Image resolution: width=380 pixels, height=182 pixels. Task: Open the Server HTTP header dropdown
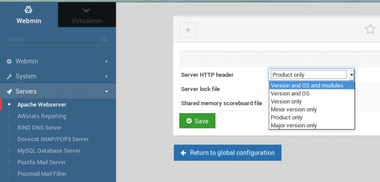tap(312, 75)
